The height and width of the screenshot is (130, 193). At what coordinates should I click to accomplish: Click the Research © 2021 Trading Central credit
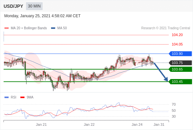(x=166, y=28)
